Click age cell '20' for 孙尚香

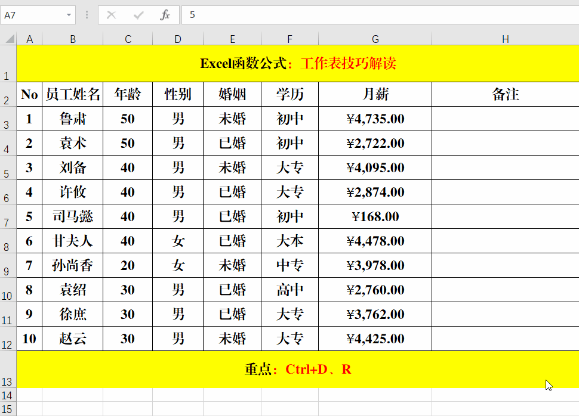coord(128,265)
